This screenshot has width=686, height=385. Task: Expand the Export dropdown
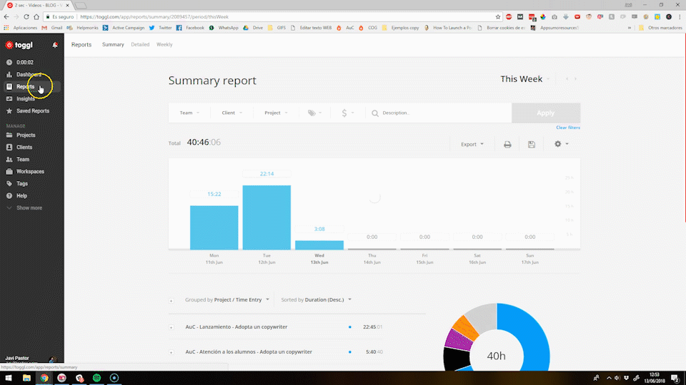pyautogui.click(x=472, y=144)
